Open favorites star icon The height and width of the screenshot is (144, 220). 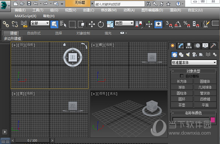point(168,4)
